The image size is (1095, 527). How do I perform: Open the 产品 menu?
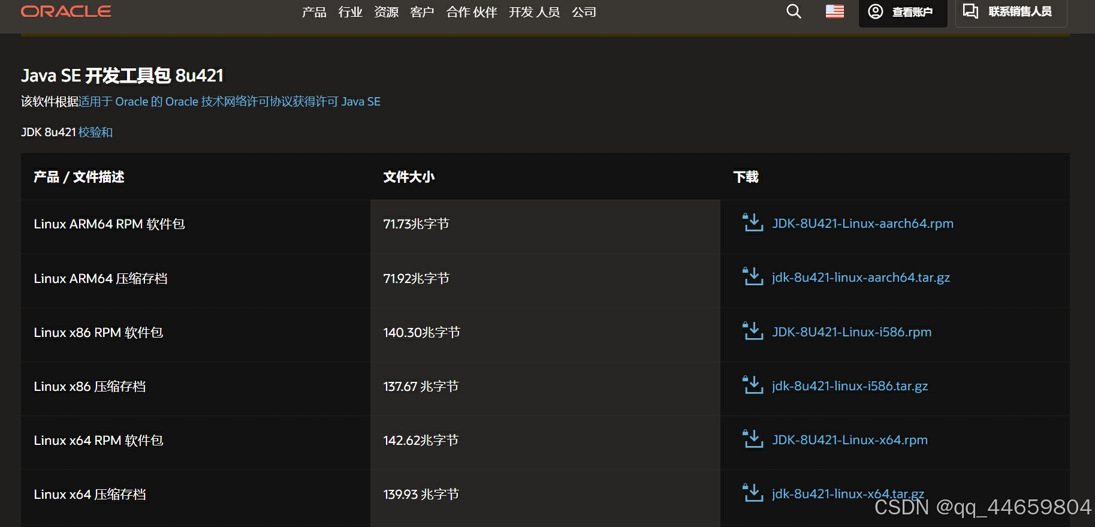(314, 12)
